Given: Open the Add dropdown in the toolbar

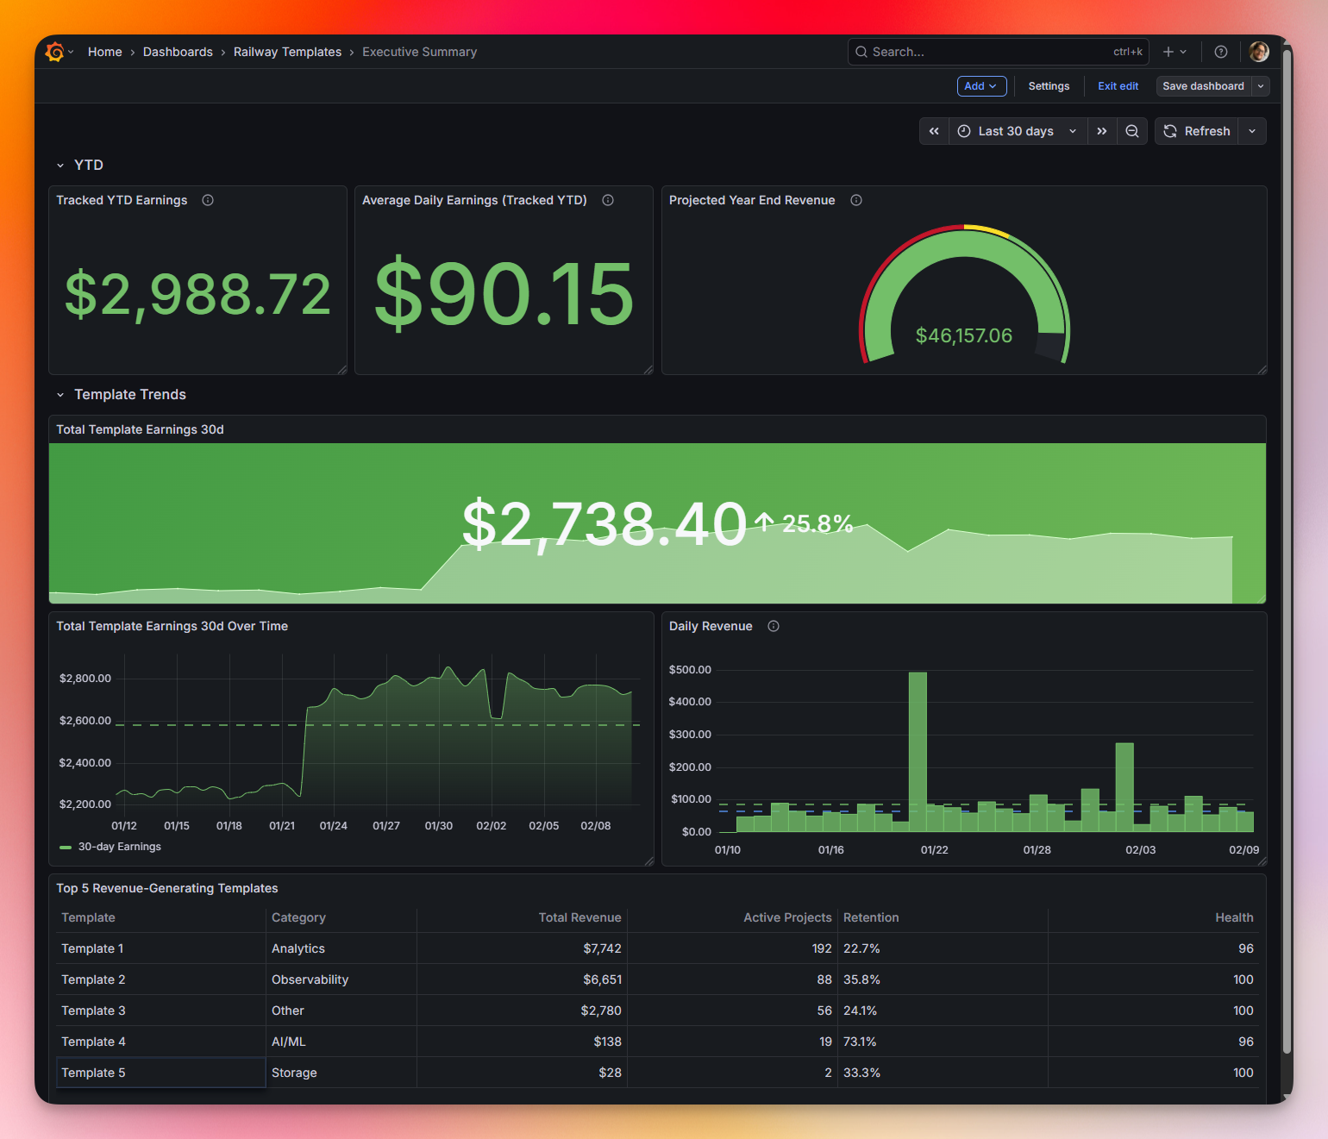Looking at the screenshot, I should tap(981, 86).
